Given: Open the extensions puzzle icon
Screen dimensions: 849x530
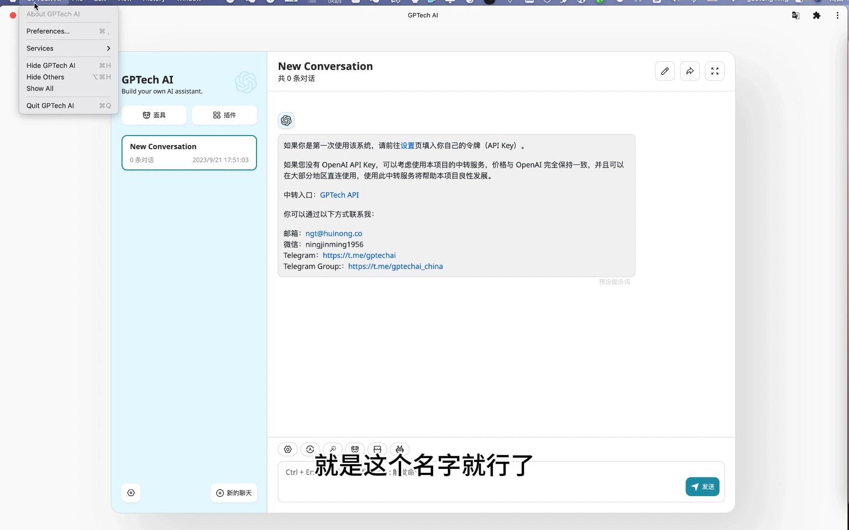Looking at the screenshot, I should [817, 15].
